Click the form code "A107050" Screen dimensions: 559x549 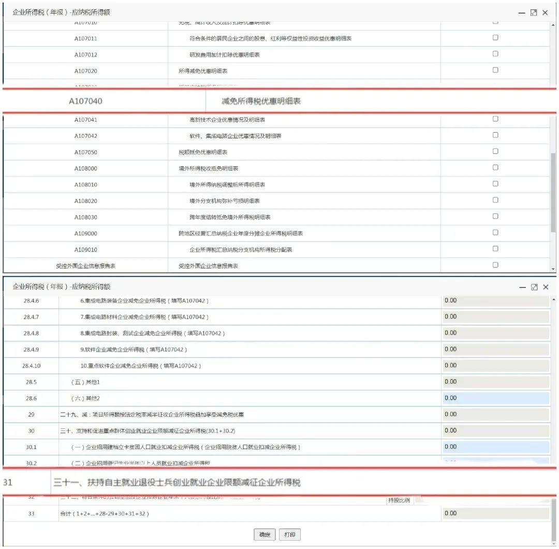tap(85, 152)
